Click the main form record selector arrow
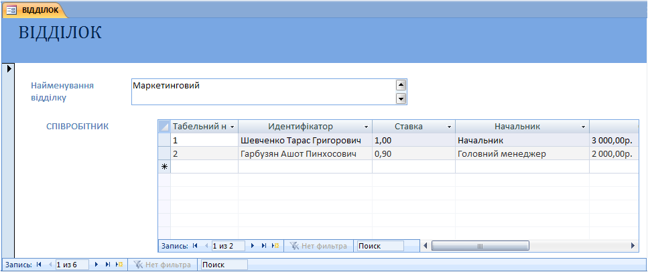Image resolution: width=648 pixels, height=272 pixels. (x=9, y=68)
